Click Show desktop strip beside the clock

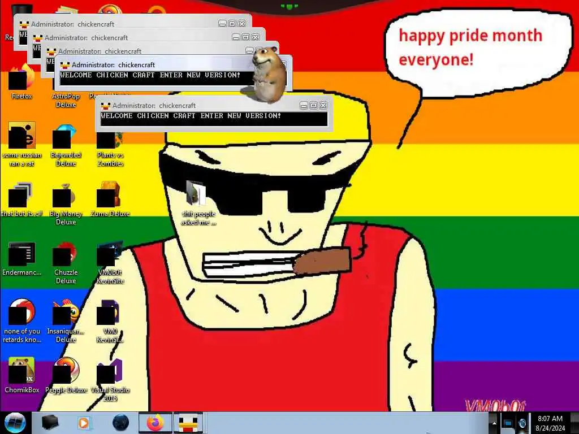pyautogui.click(x=574, y=423)
